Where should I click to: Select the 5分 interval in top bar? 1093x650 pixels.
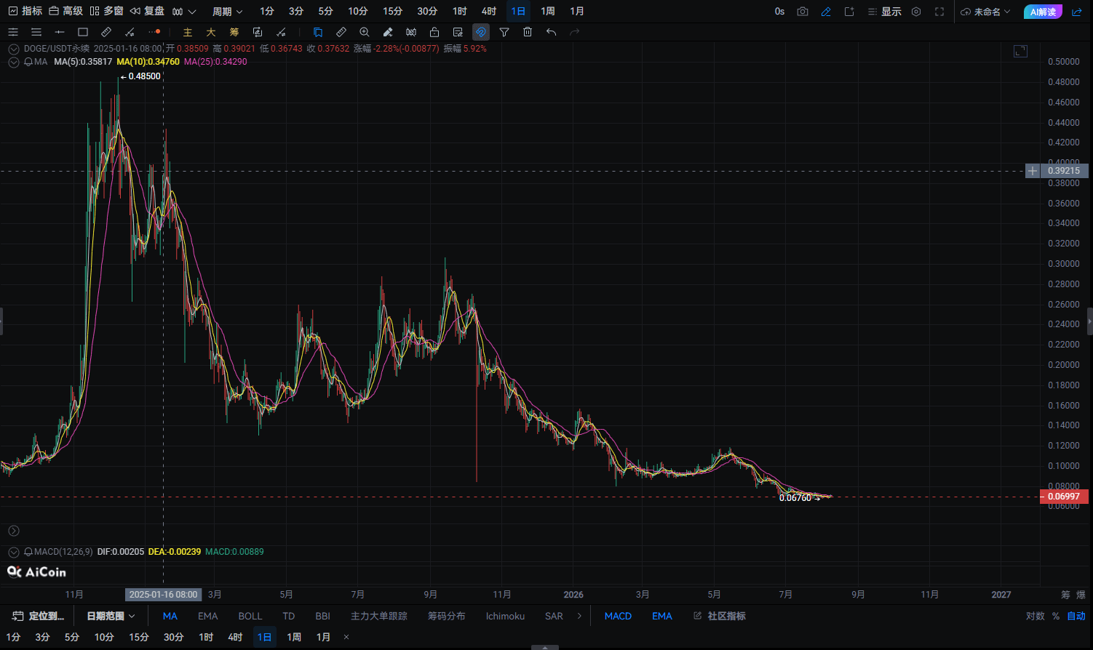click(325, 12)
